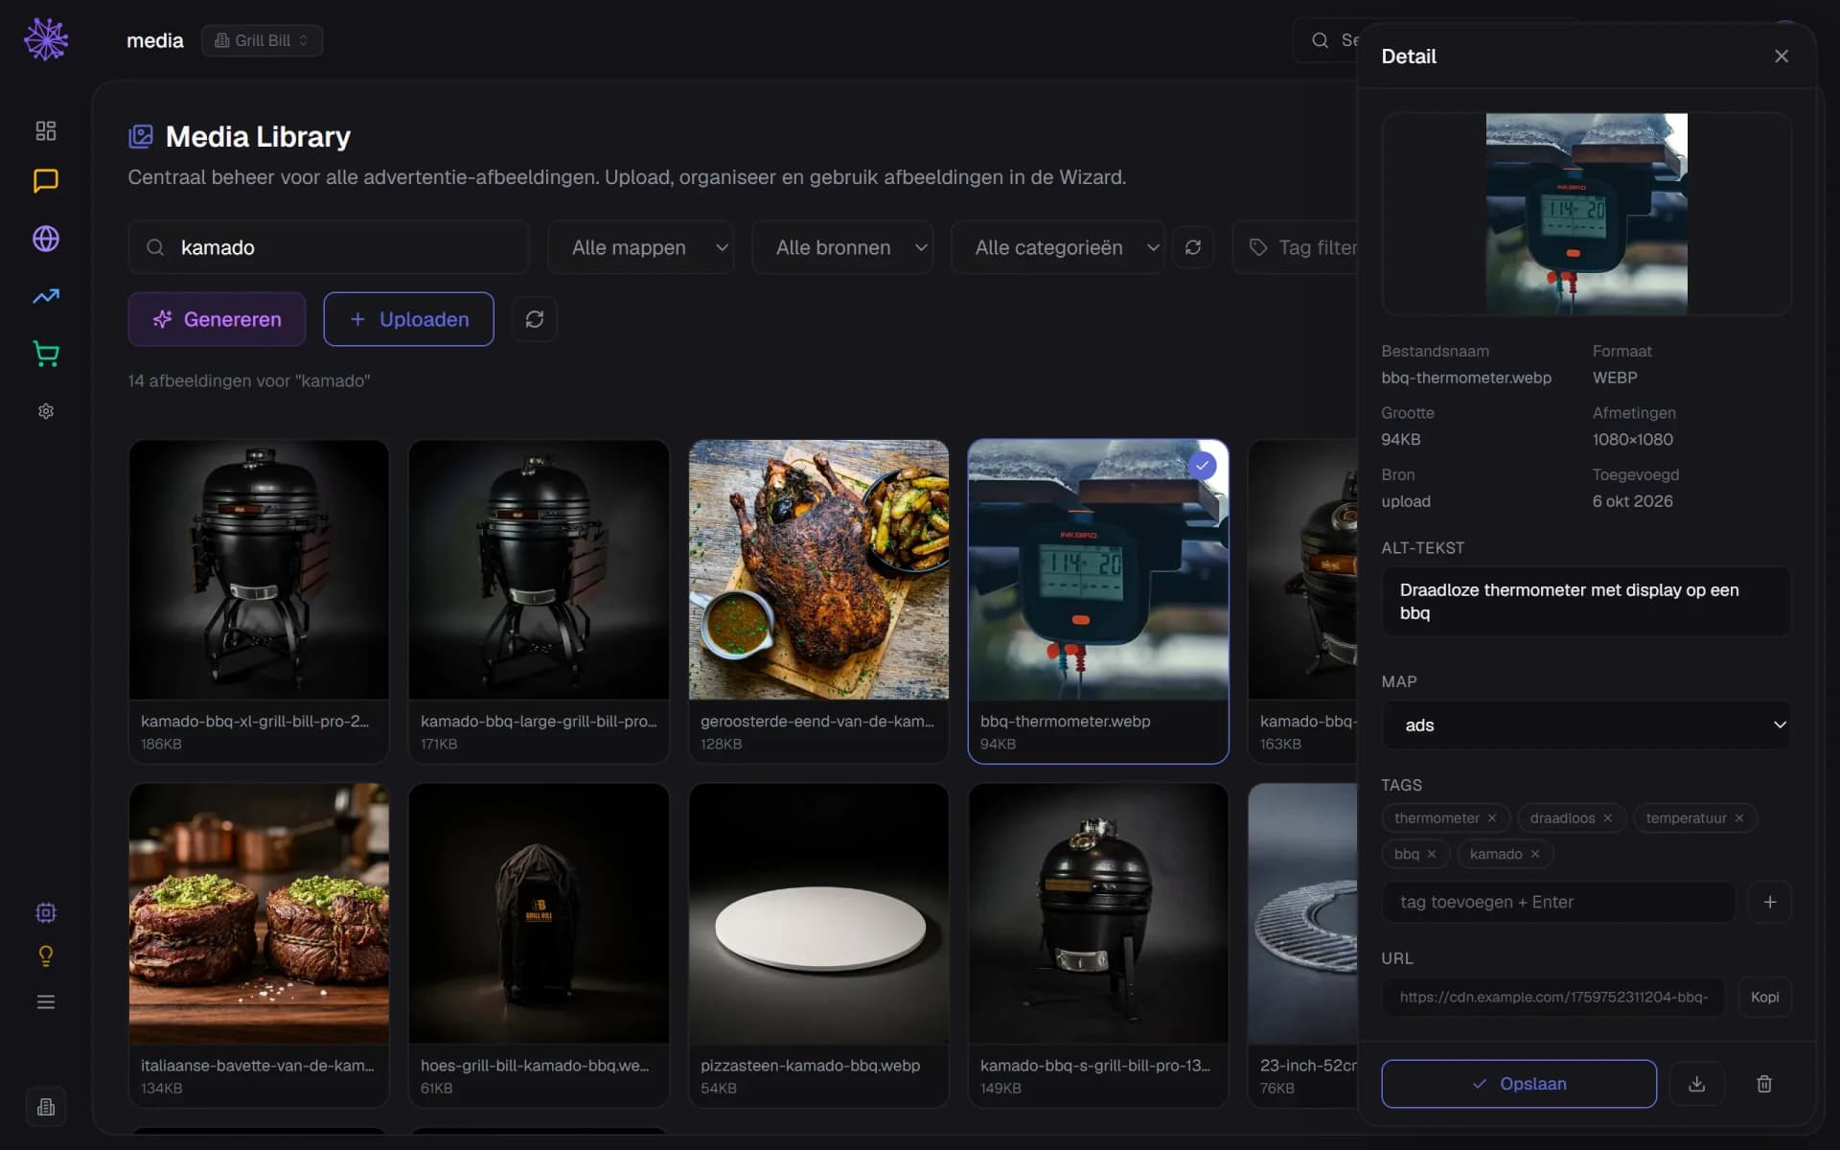
Task: Save changes with the Opslaan button
Action: pyautogui.click(x=1519, y=1084)
